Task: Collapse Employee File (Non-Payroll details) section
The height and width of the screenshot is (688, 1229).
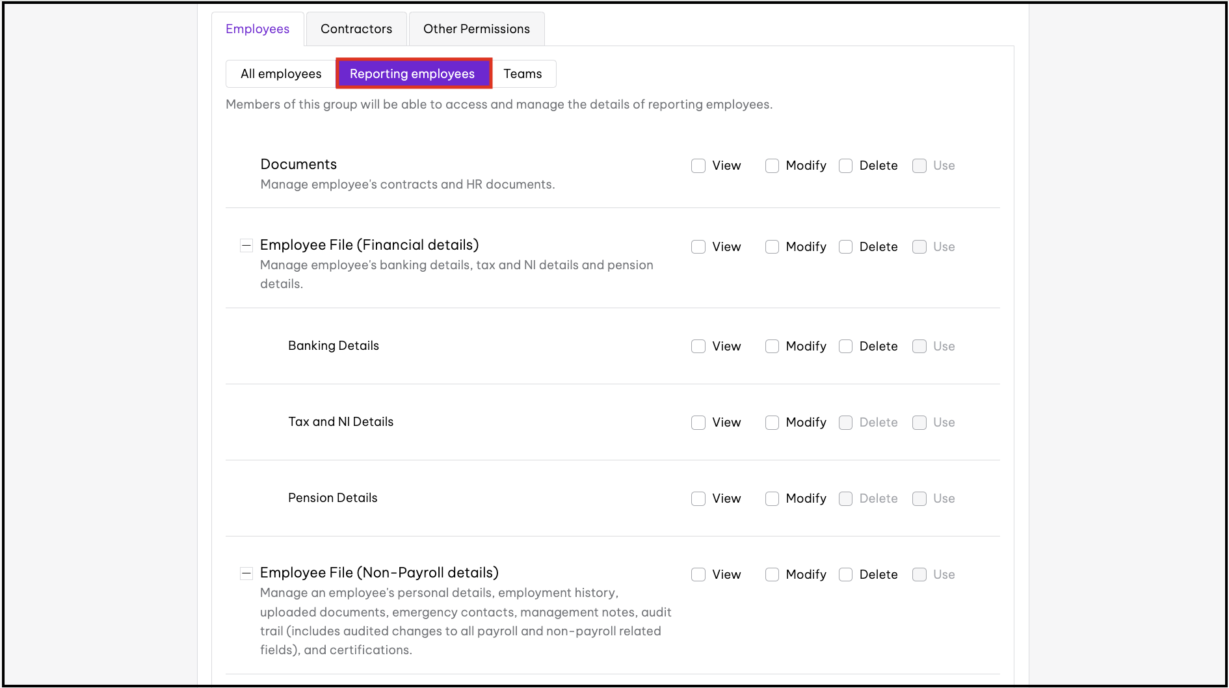Action: (246, 574)
